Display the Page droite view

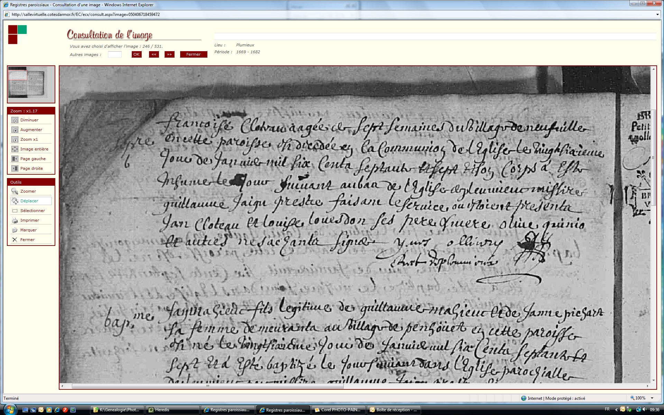click(15, 168)
